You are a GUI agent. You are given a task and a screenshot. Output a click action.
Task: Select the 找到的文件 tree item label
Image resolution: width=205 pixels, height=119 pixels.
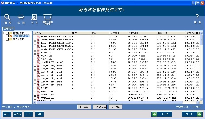pyautogui.click(x=19, y=33)
